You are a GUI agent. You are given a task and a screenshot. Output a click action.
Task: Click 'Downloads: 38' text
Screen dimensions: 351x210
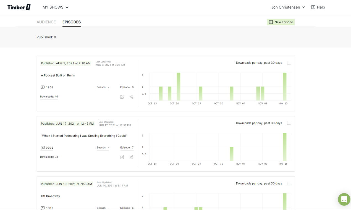(49, 157)
